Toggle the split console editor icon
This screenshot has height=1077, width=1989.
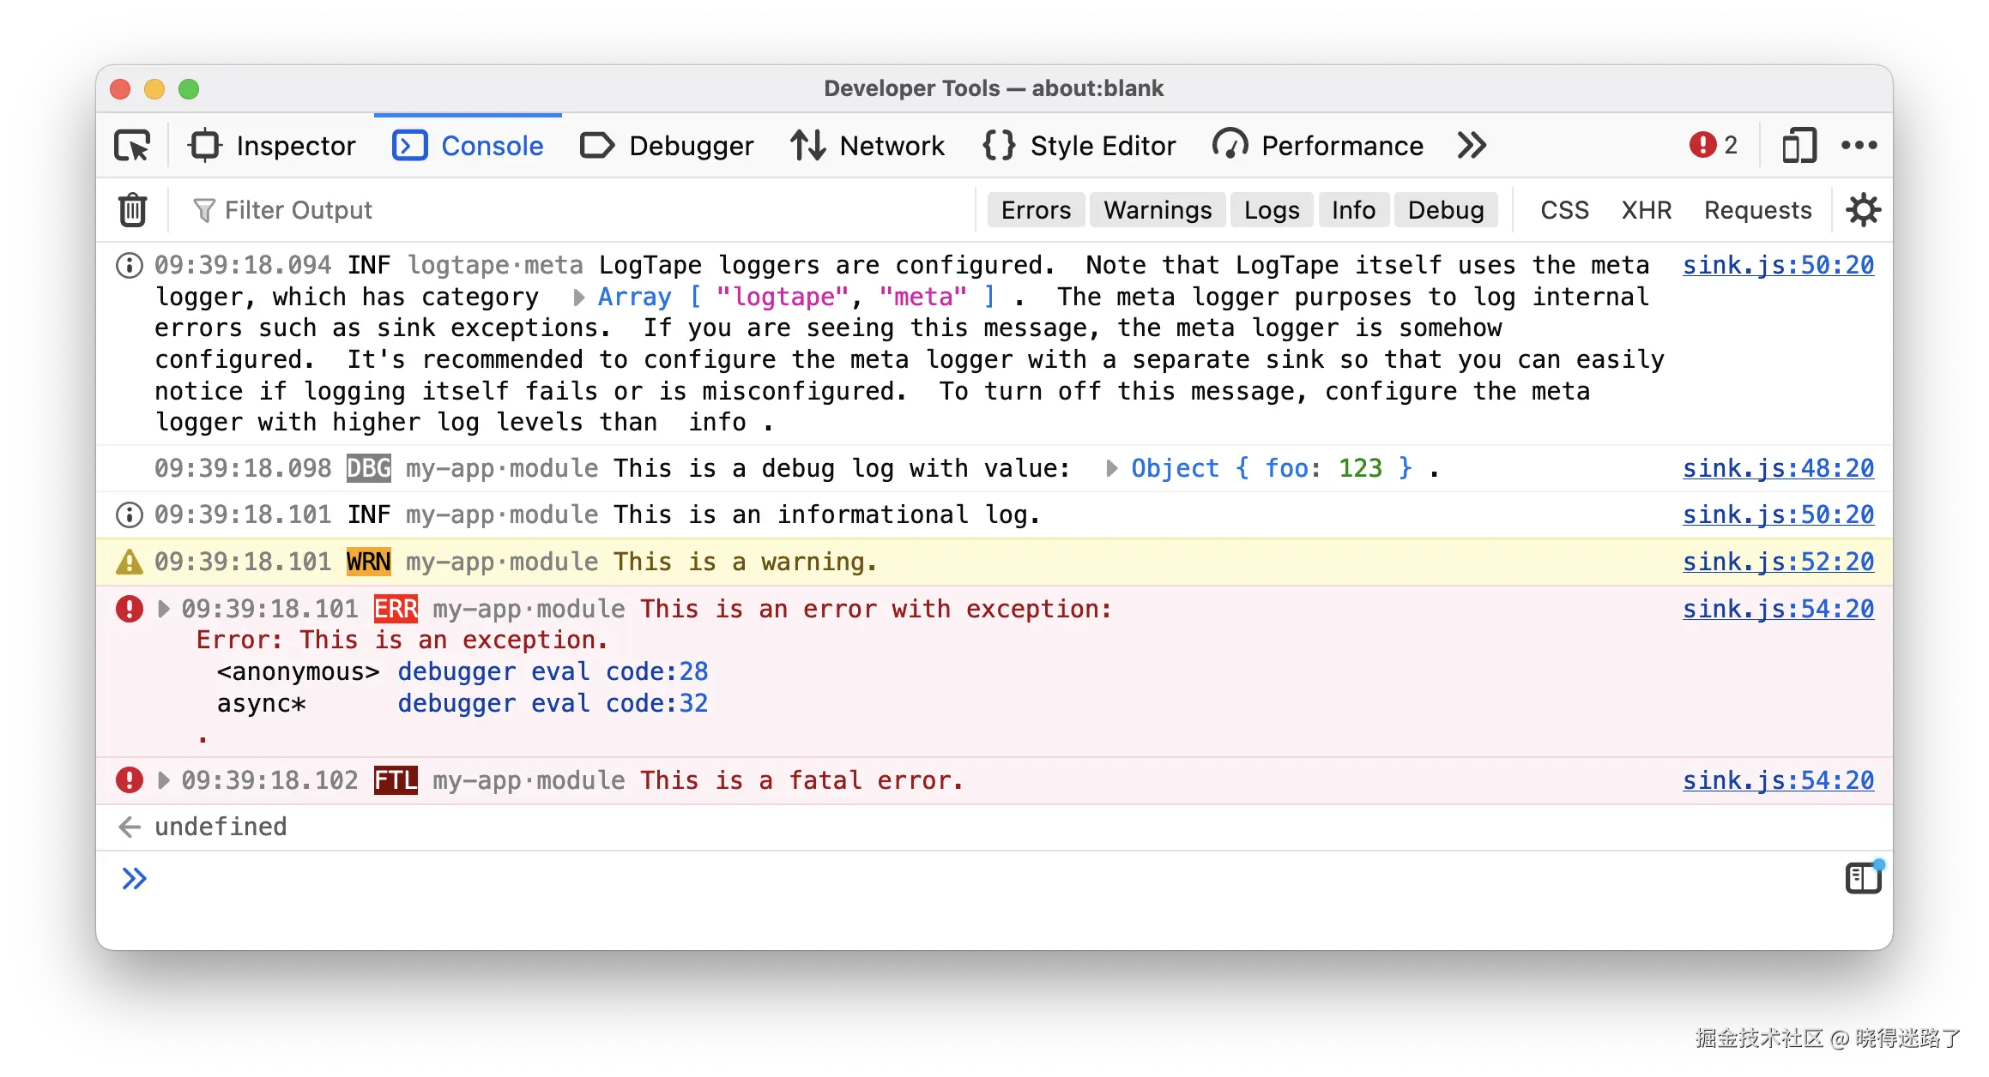tap(1862, 877)
